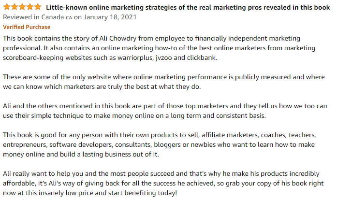337x200 pixels.
Task: Click the paragraph starting 'These are some'
Action: [164, 82]
